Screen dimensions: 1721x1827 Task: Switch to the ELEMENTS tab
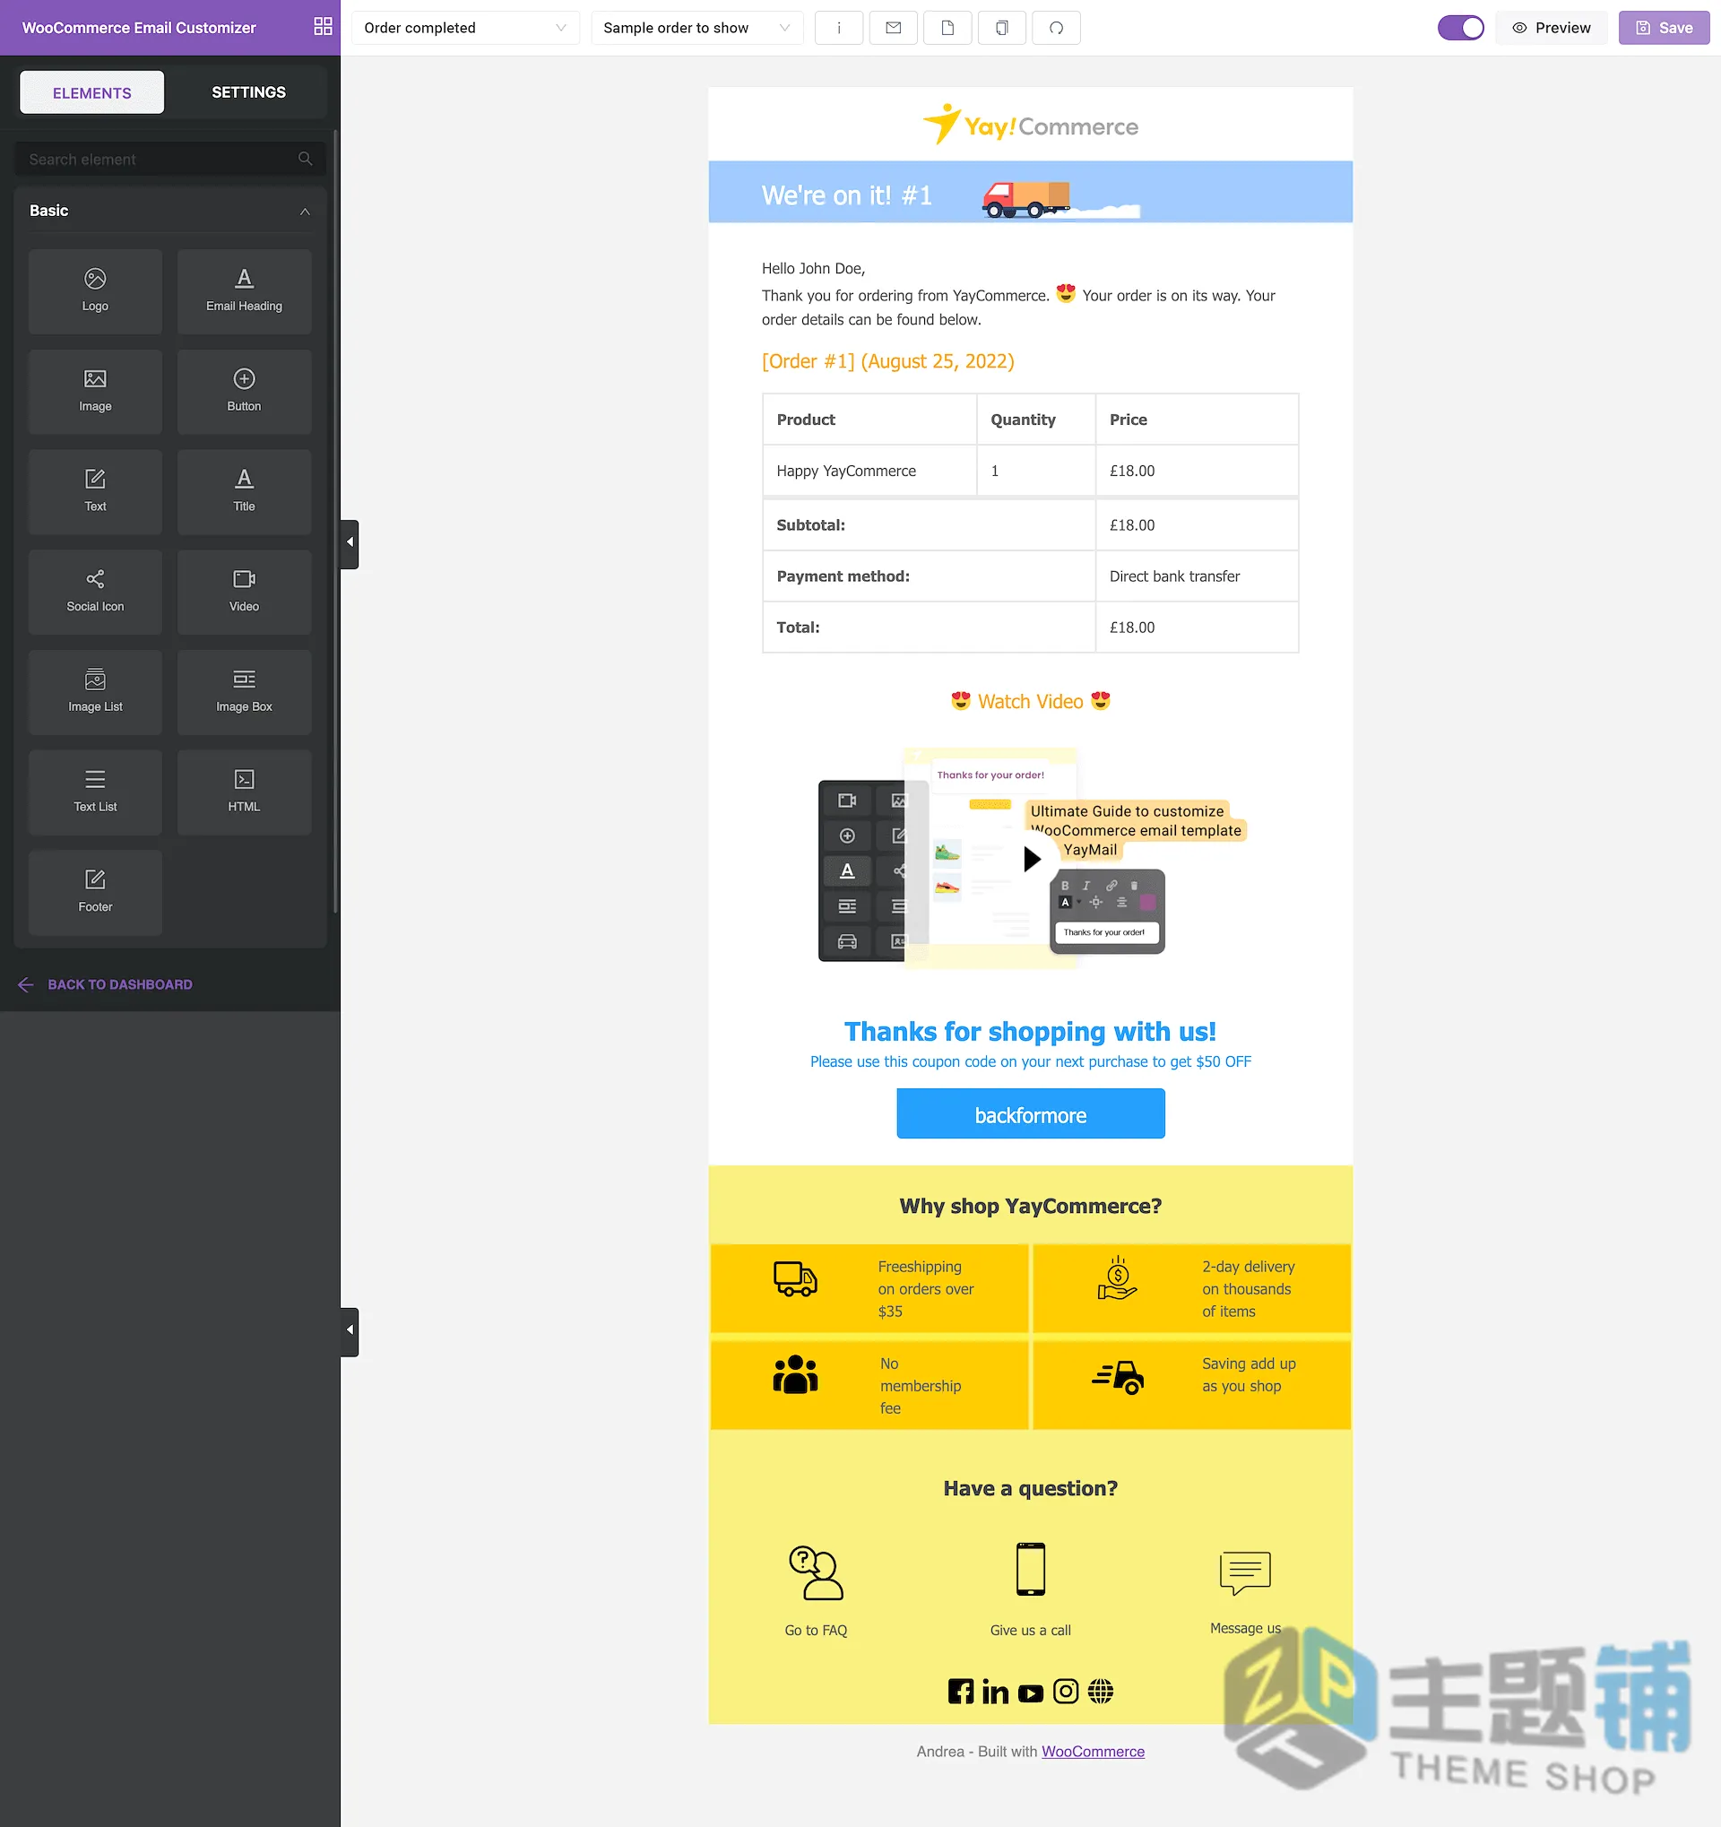(x=92, y=93)
